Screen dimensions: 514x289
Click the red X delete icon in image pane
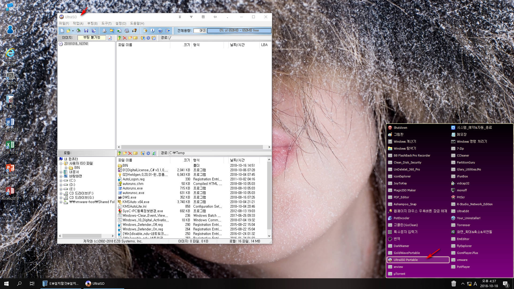[125, 38]
